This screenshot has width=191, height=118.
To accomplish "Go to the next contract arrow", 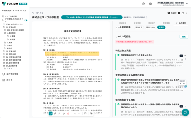I will tap(179, 13).
